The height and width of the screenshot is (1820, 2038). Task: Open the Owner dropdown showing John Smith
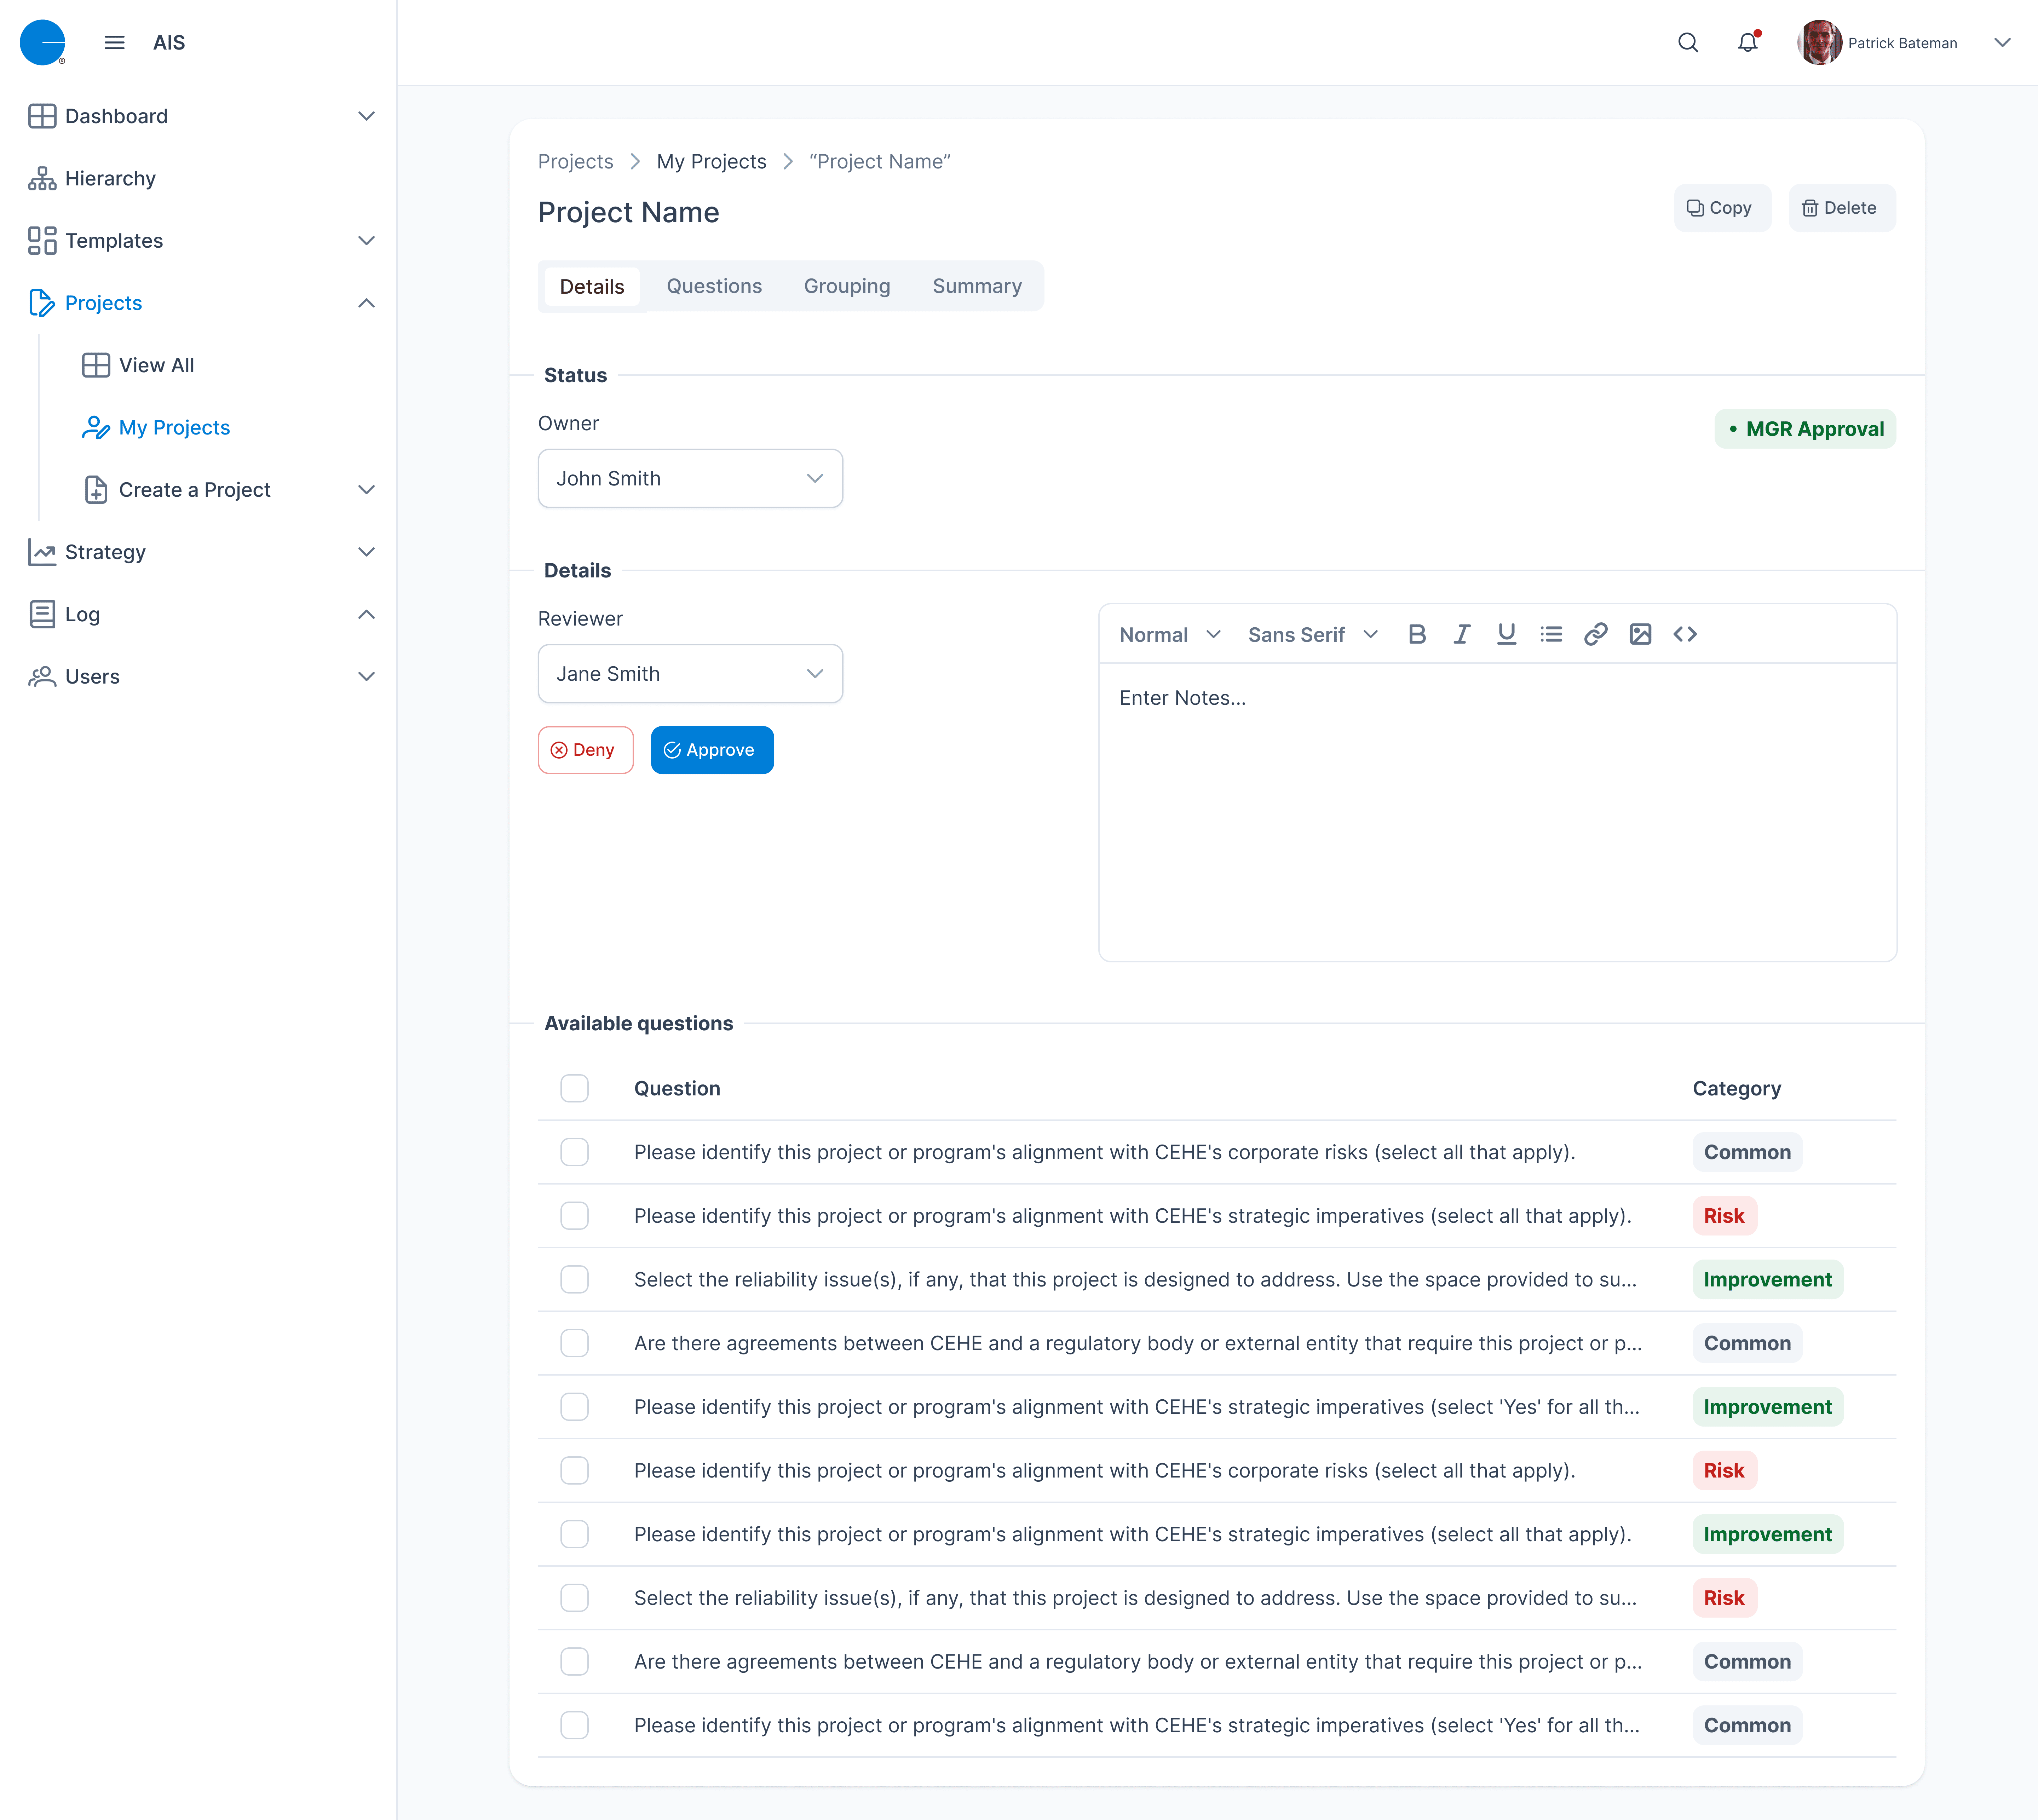pyautogui.click(x=690, y=478)
